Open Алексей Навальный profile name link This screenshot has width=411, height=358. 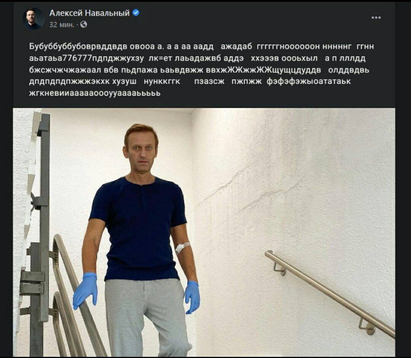(89, 13)
